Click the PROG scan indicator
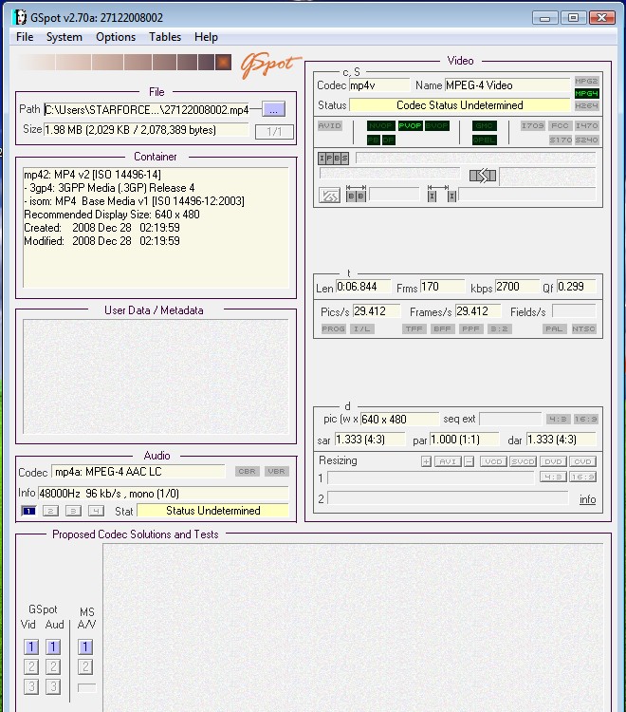Viewport: 626px width, 712px height. click(334, 328)
